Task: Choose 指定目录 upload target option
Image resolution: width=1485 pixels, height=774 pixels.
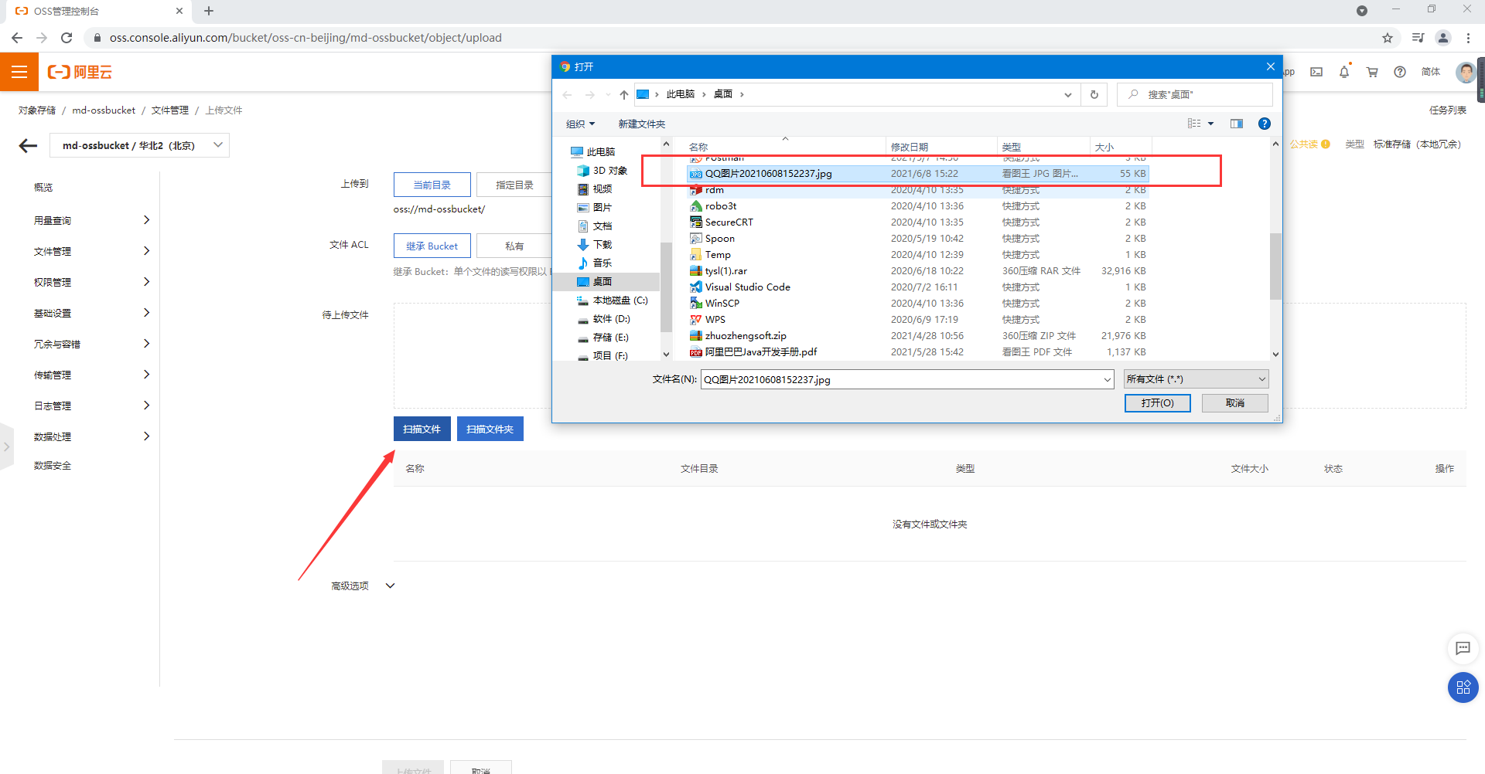Action: coord(514,185)
